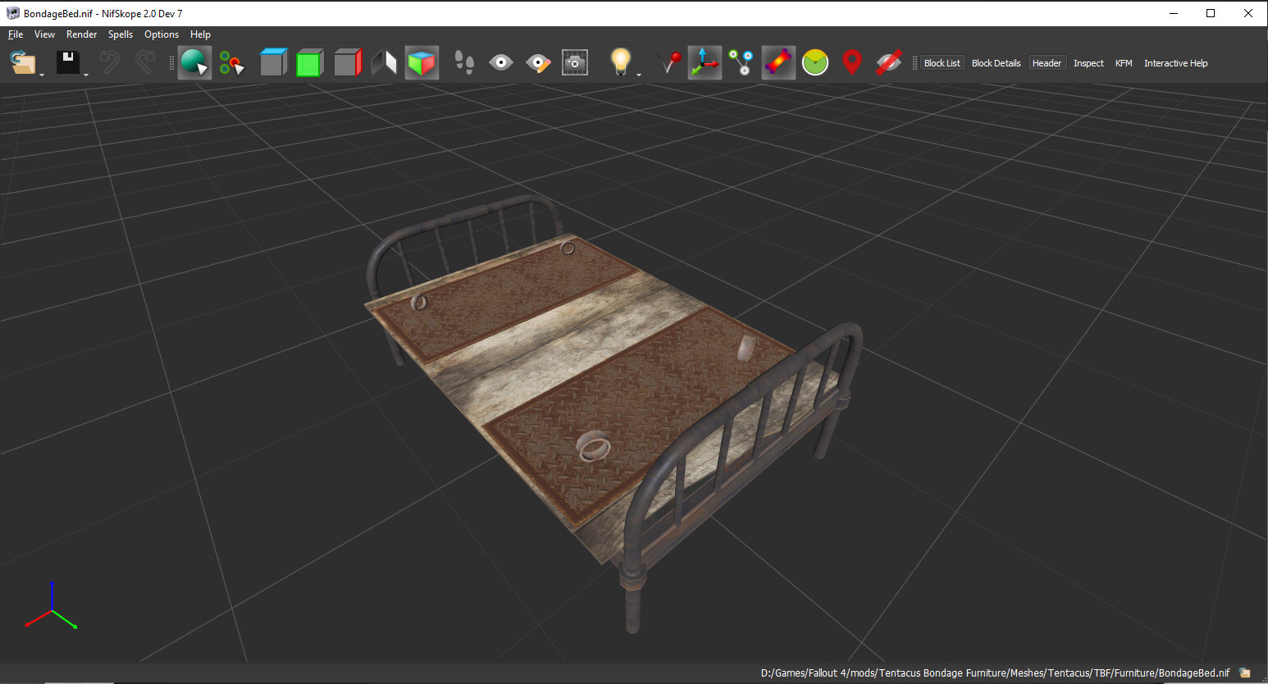Toggle Perspective view colored cube

pos(422,63)
